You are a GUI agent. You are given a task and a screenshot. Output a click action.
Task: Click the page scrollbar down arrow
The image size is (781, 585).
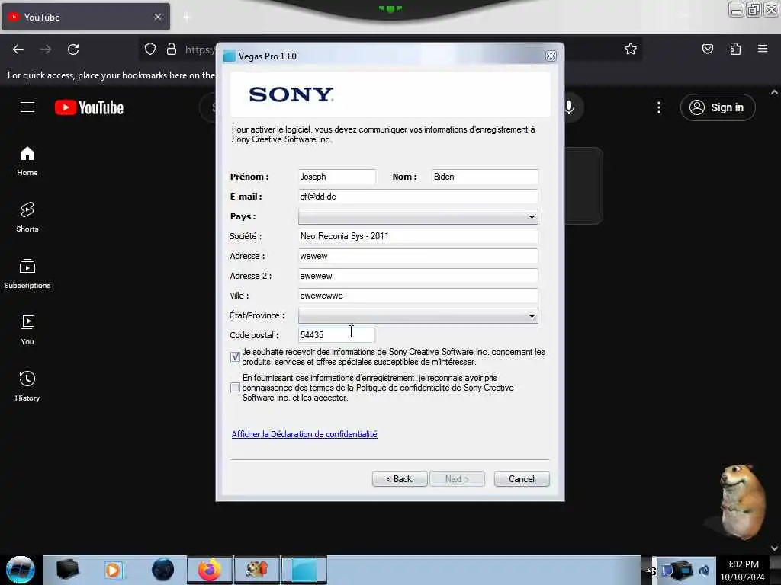(774, 548)
